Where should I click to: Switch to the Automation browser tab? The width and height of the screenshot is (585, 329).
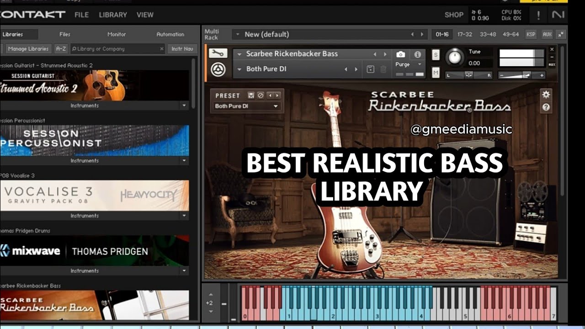(170, 34)
